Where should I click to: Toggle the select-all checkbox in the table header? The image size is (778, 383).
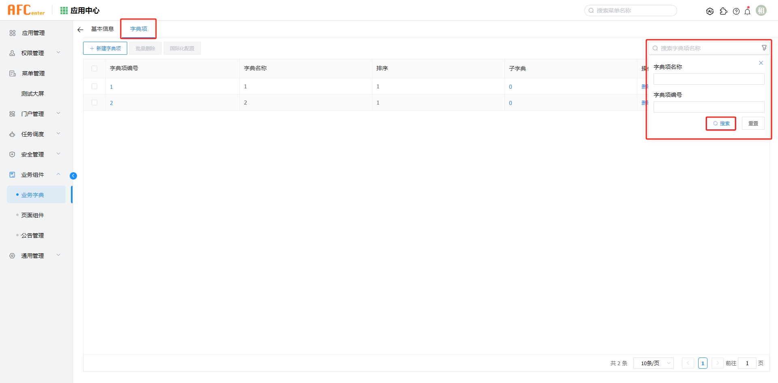tap(94, 68)
